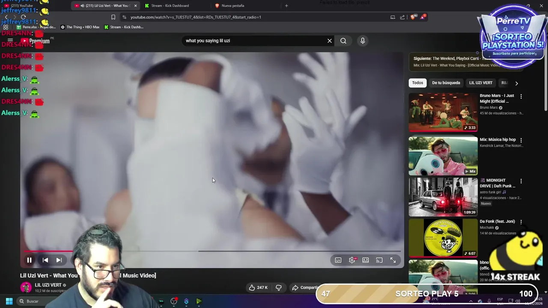Open "Da Fonk (feat. Joni)" title link

tap(497, 222)
